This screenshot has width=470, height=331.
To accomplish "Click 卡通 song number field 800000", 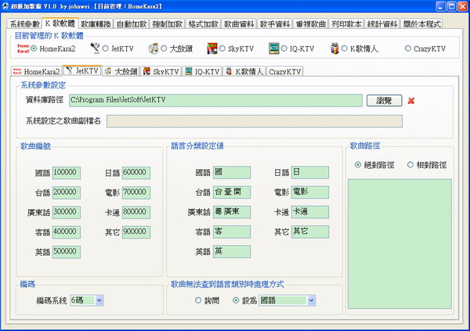I will [x=136, y=212].
